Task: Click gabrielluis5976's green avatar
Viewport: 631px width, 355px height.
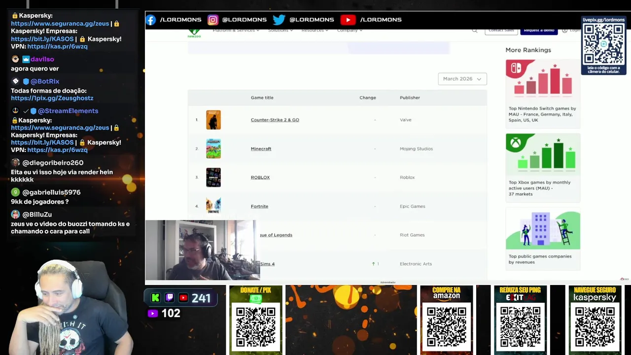Action: click(15, 192)
